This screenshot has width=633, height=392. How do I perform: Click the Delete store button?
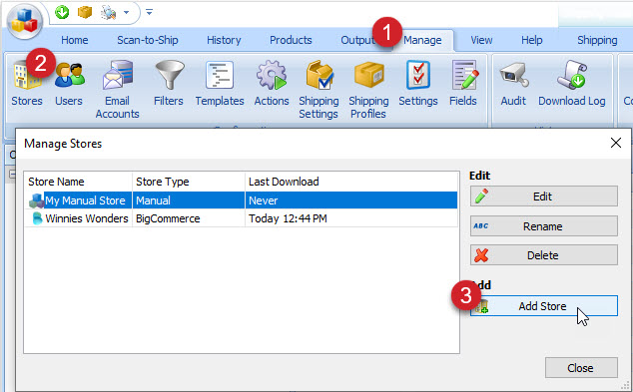544,255
